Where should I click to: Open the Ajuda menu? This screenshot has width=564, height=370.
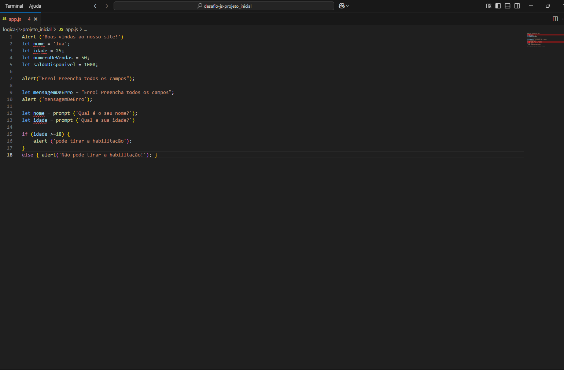click(x=35, y=6)
